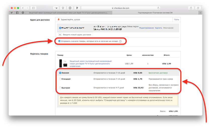Click the orange user icon beside greeting
The height and width of the screenshot is (128, 211).
coord(59,20)
